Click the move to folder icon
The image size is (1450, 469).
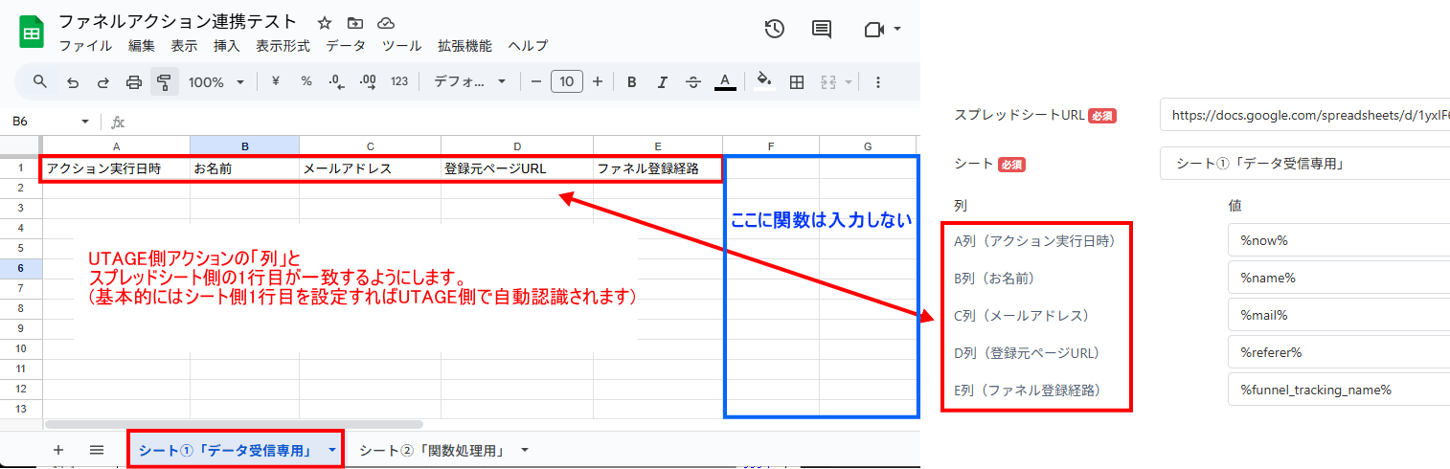355,23
